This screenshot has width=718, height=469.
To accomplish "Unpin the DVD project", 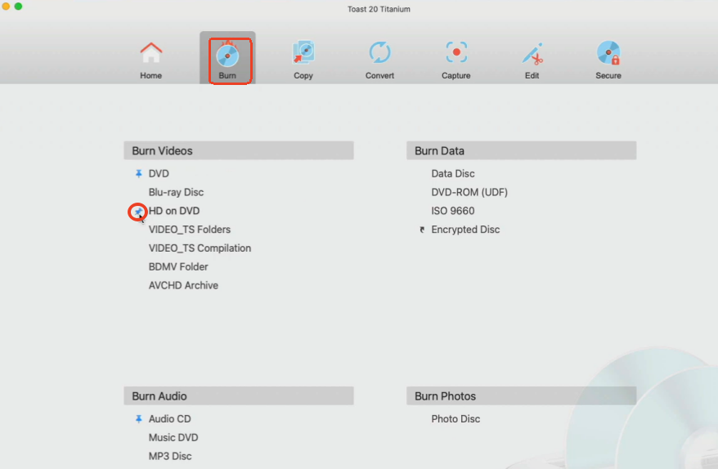I will click(x=138, y=174).
